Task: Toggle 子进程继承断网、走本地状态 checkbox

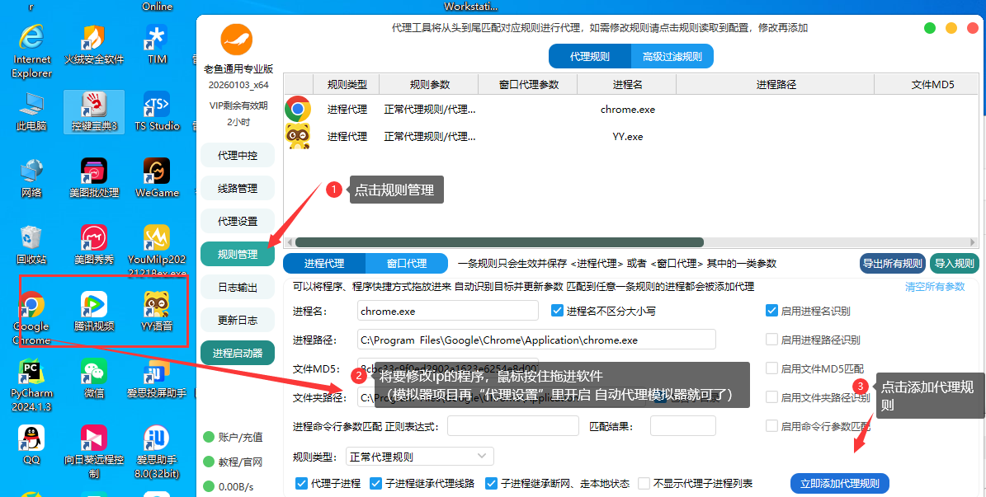Action: 491,483
